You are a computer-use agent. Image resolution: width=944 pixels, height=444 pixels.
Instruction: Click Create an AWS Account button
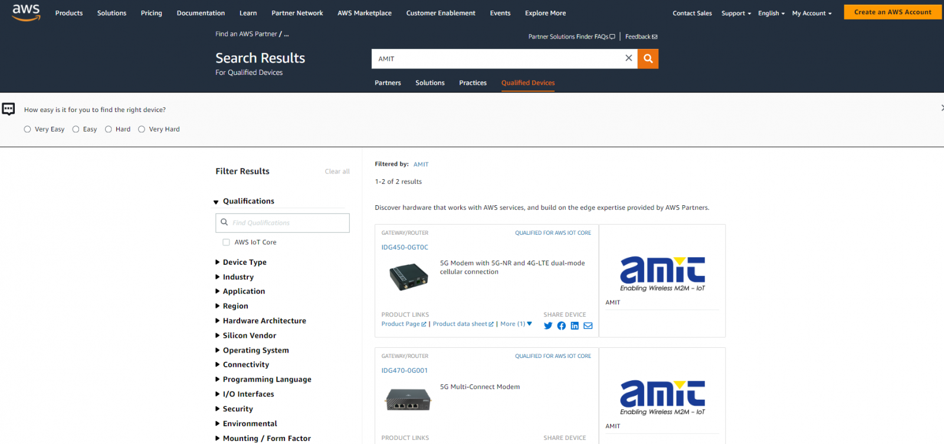893,12
